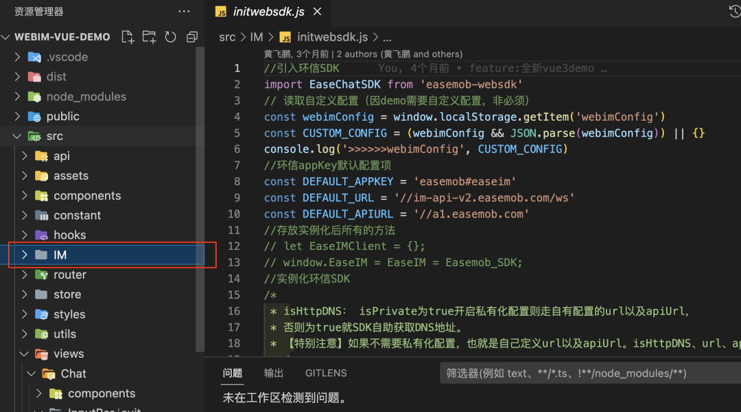Select the assets folder row
This screenshot has width=741, height=412.
[x=102, y=176]
